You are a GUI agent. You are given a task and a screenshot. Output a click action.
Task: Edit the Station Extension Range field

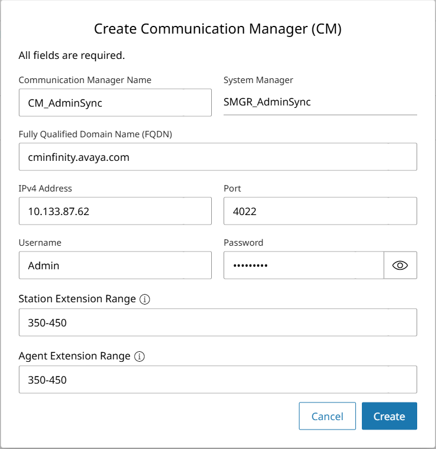218,322
